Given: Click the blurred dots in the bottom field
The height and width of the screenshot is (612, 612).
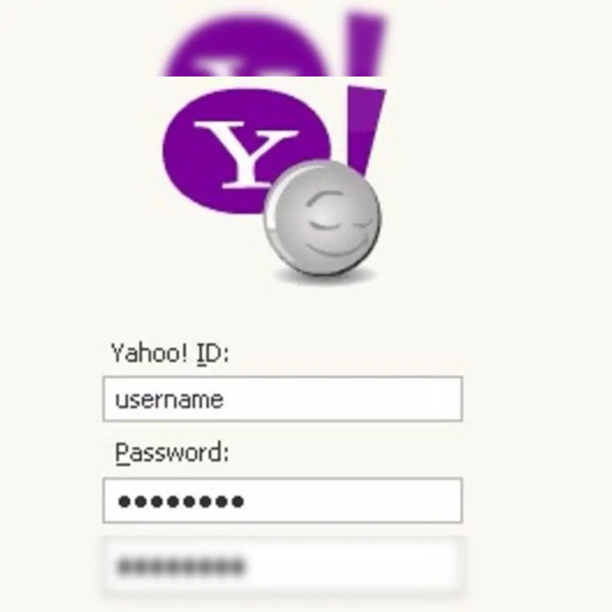Looking at the screenshot, I should click(181, 566).
